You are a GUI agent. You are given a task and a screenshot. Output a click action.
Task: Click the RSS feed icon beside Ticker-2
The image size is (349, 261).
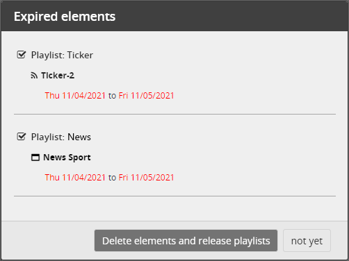34,76
